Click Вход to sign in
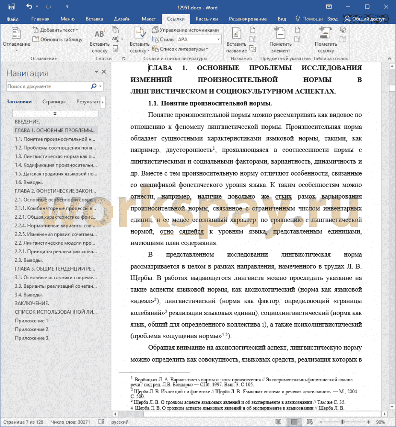Viewport: 396px width, 427px height. 332,19
